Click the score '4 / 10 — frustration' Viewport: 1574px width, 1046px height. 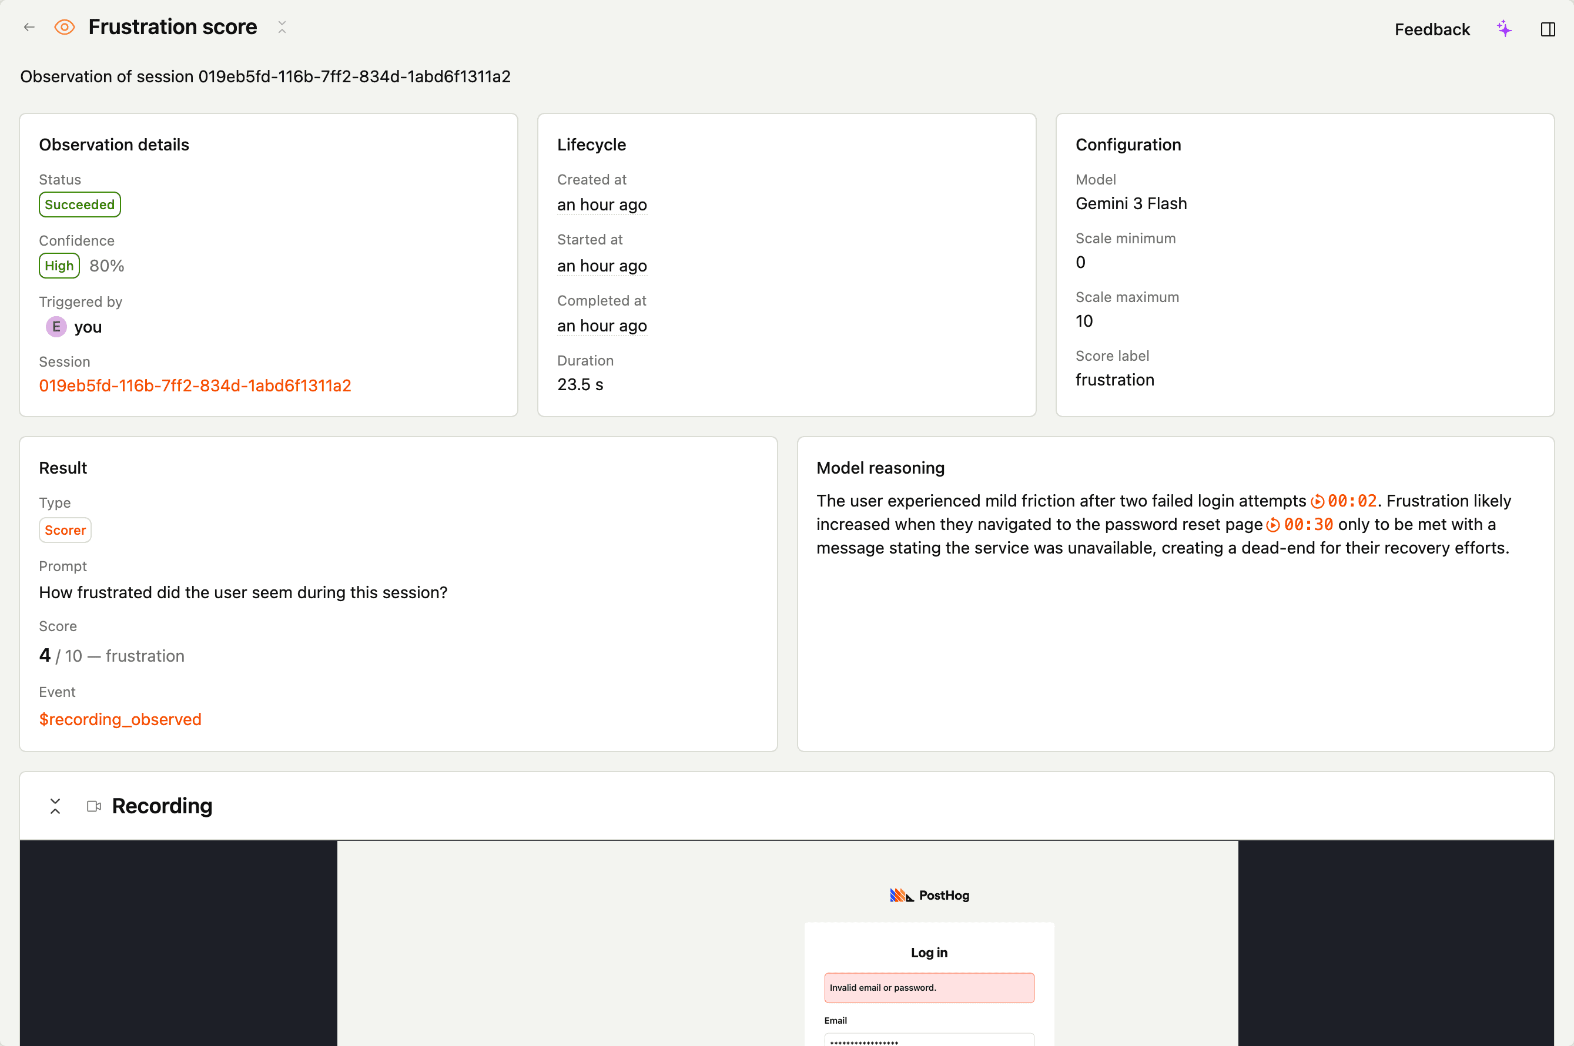112,656
